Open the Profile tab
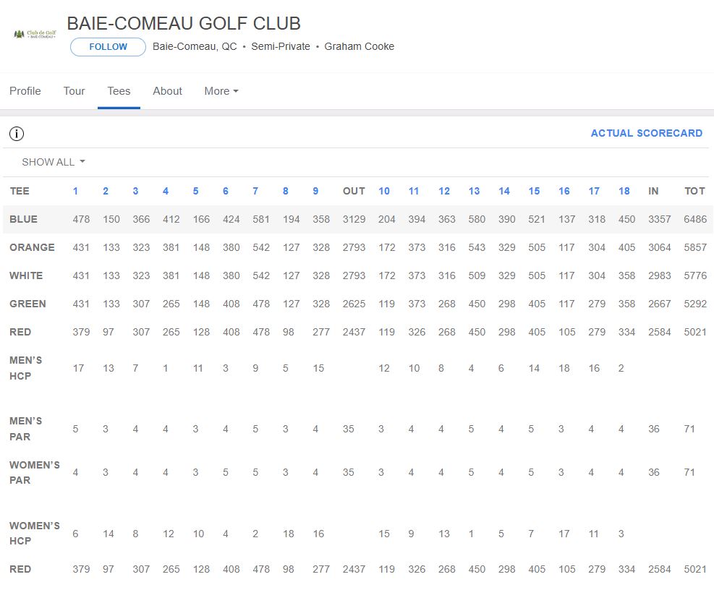Screen dimensions: 714x590 pyautogui.click(x=25, y=91)
